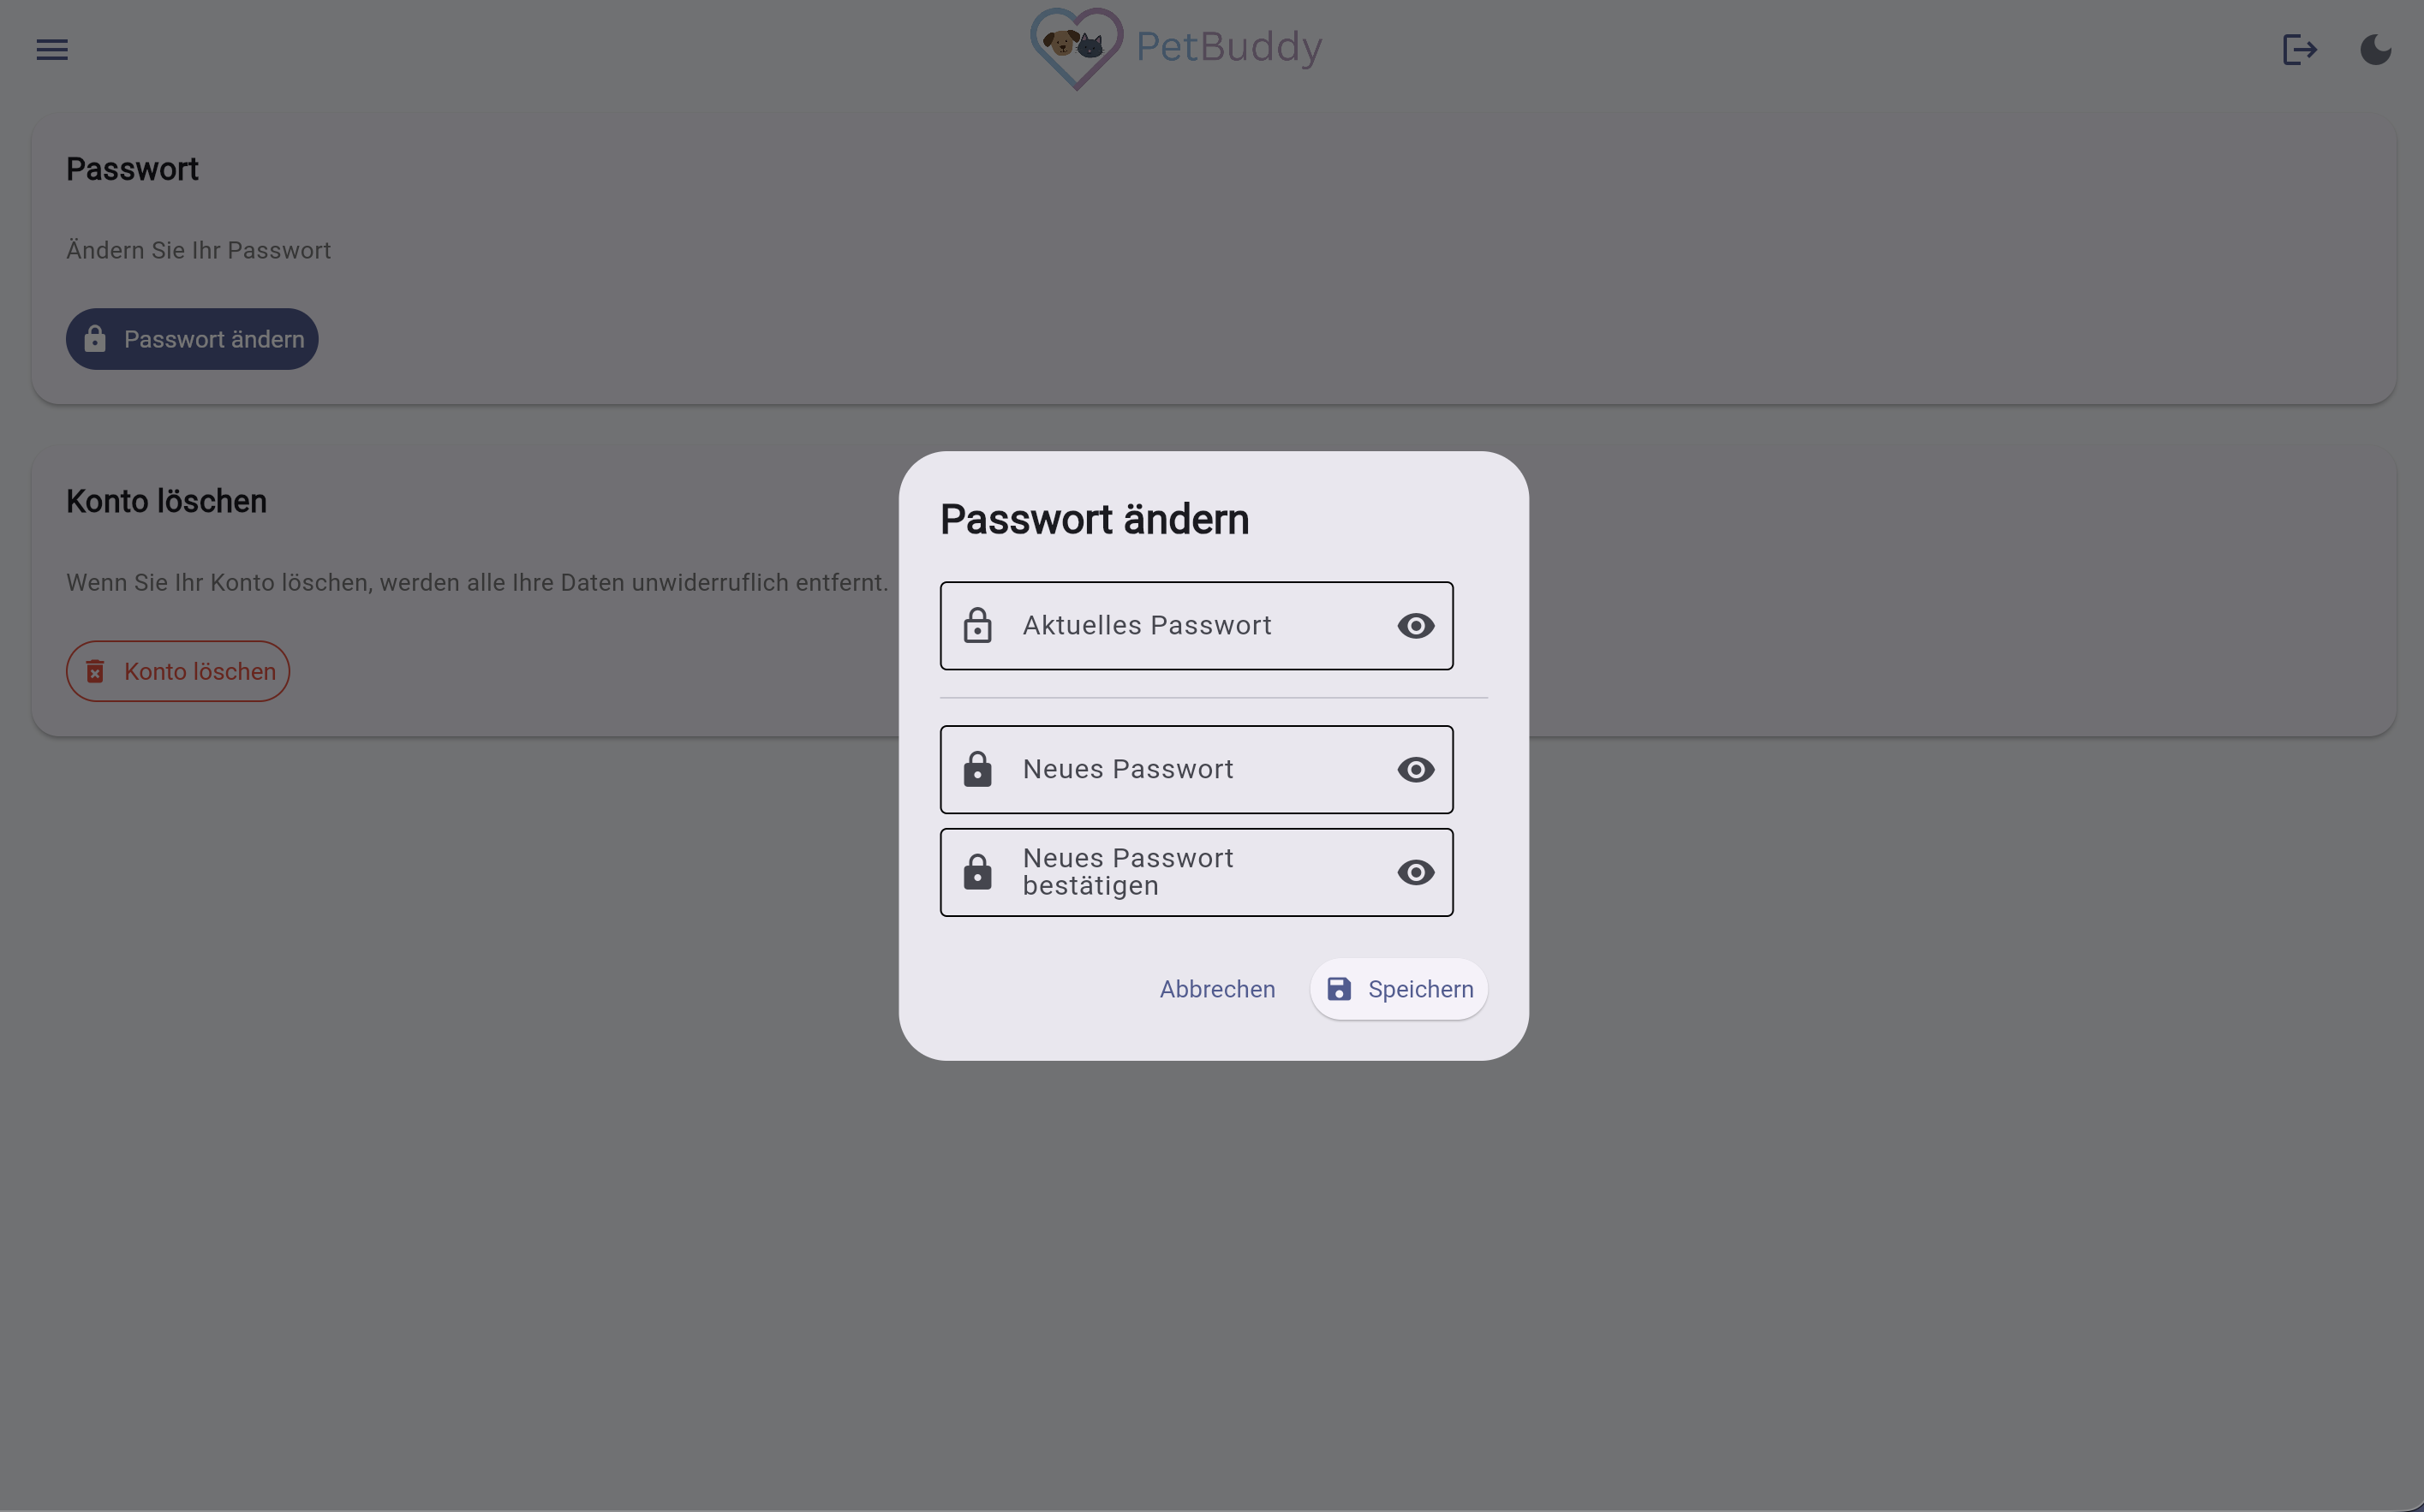Click the lock icon in Neues Passwort

tap(977, 770)
